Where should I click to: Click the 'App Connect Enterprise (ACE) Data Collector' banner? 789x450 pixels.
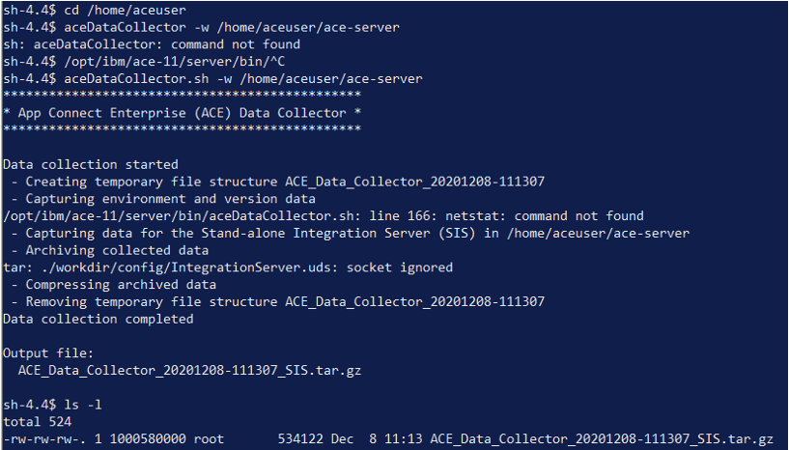pyautogui.click(x=183, y=113)
